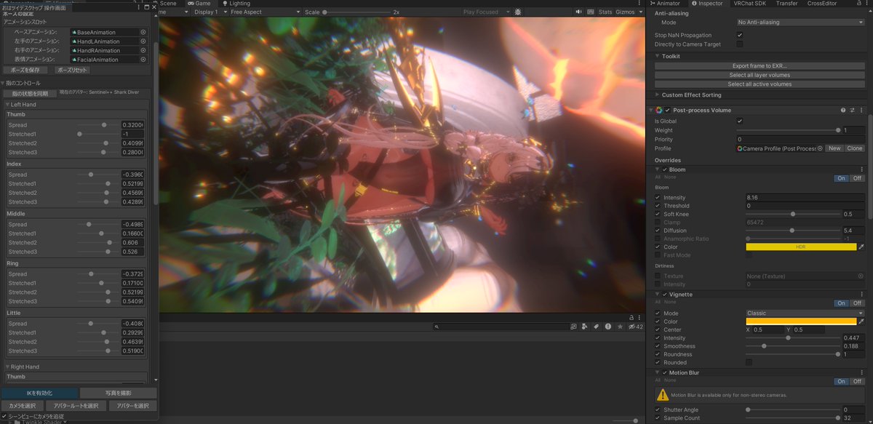This screenshot has width=873, height=424.
Task: Pick Bloom Color with eyedropper icon
Action: pyautogui.click(x=861, y=247)
